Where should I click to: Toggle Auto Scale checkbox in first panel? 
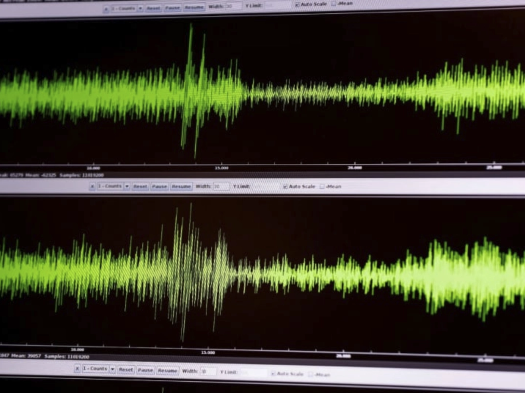[x=297, y=5]
